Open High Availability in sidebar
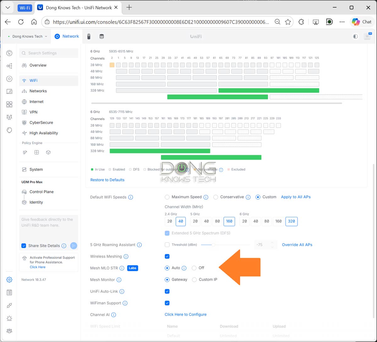 click(49, 133)
